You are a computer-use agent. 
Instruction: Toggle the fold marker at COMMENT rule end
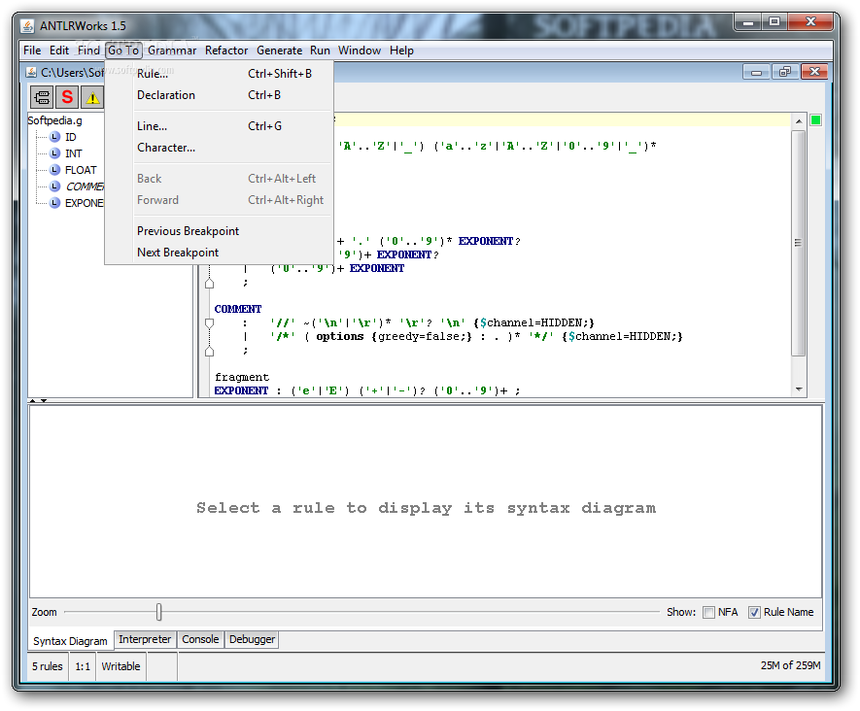tap(209, 351)
